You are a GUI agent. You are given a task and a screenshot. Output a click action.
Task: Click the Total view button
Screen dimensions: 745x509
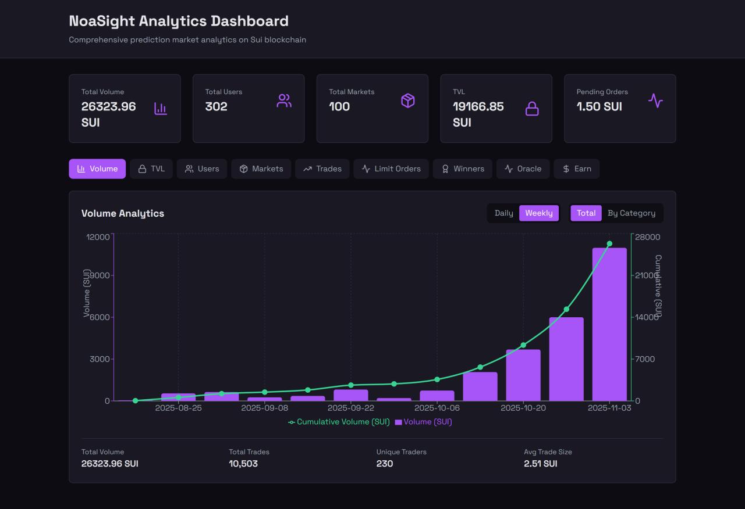586,213
